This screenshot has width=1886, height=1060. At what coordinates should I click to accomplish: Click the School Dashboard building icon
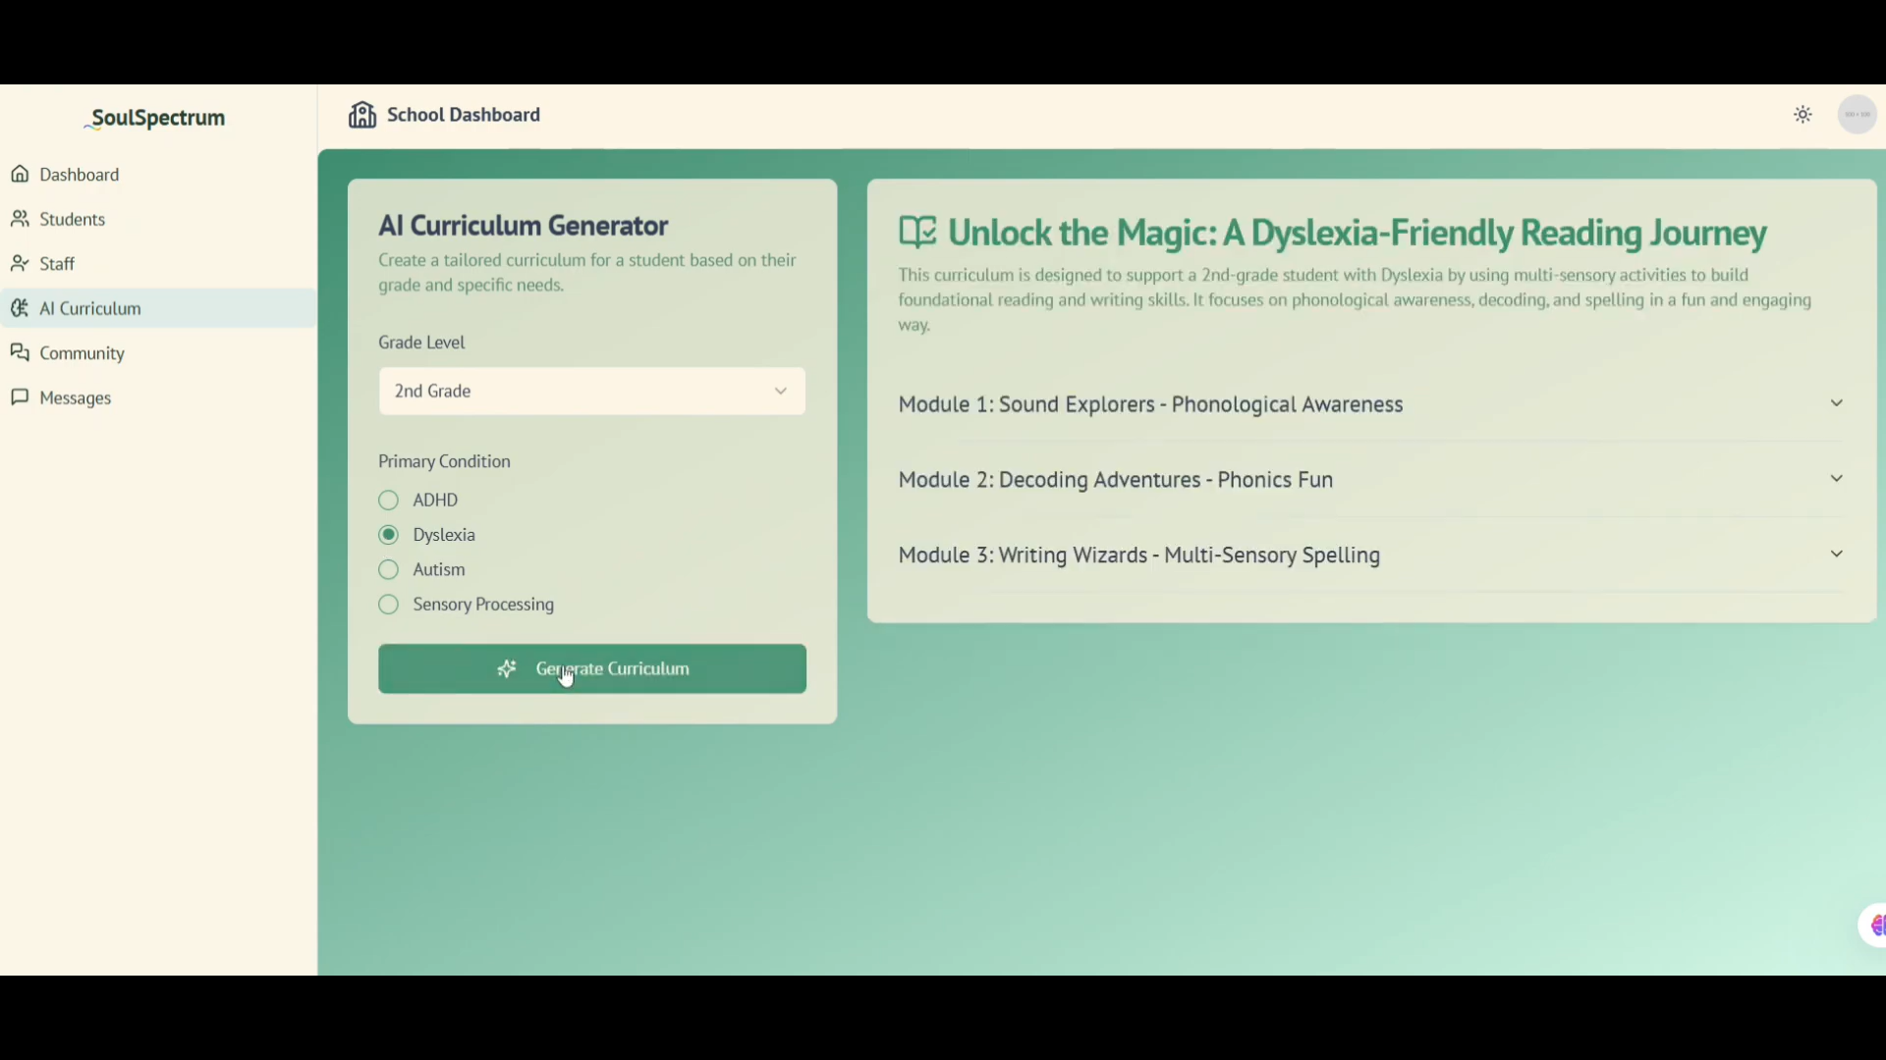[x=362, y=115]
